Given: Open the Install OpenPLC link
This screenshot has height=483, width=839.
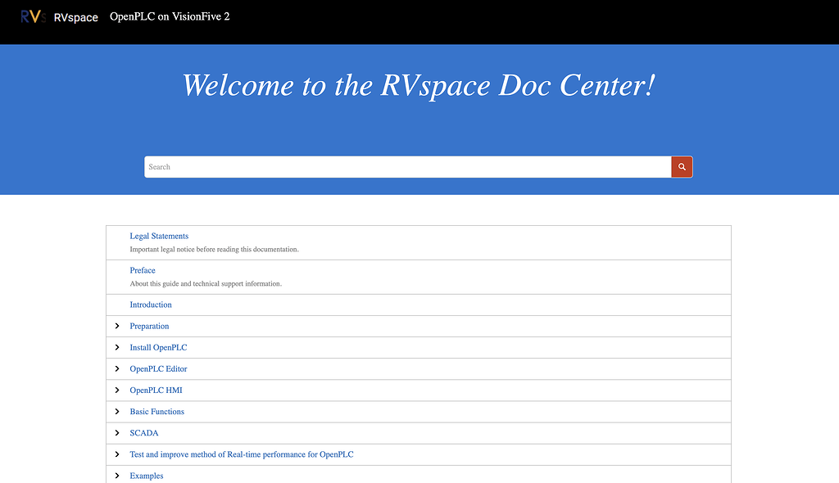Looking at the screenshot, I should point(158,347).
